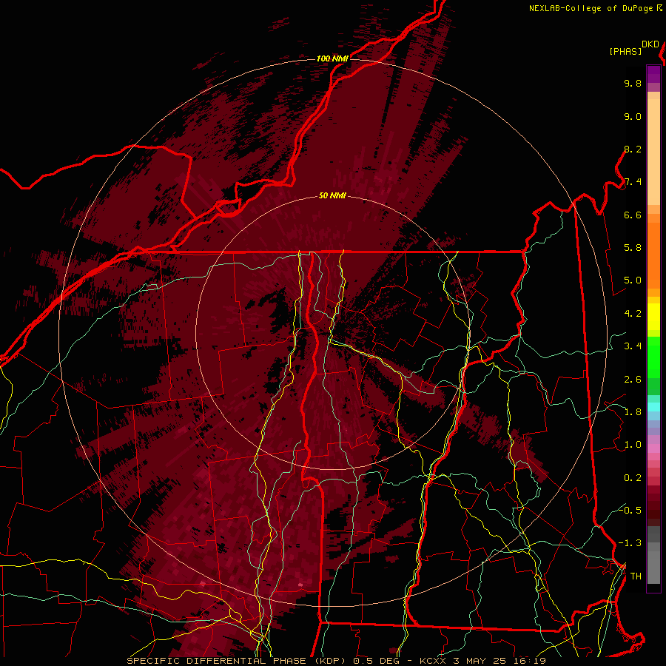
Task: Click the purple swatch atop color bar
Action: [x=653, y=74]
